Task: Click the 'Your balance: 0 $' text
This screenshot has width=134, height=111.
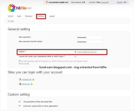Action: [78, 2]
